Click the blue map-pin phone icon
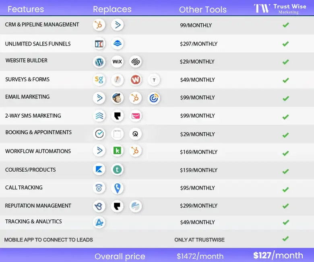 [118, 188]
